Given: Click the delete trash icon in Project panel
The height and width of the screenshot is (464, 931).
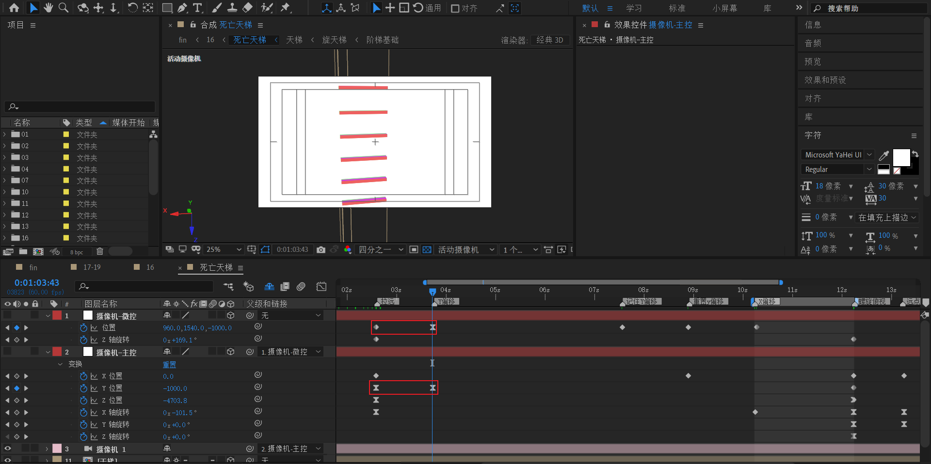Looking at the screenshot, I should pyautogui.click(x=100, y=251).
